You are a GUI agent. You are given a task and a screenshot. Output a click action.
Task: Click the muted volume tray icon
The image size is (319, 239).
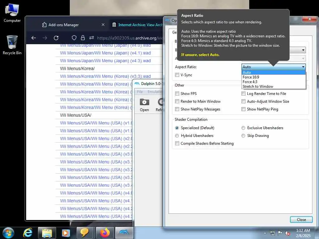pos(288,233)
